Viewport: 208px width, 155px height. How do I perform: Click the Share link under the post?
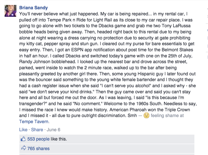pos(37,130)
